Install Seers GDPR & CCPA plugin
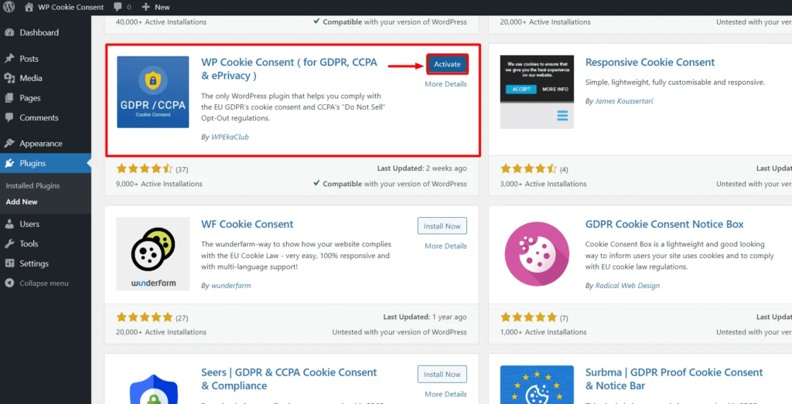 tap(442, 374)
